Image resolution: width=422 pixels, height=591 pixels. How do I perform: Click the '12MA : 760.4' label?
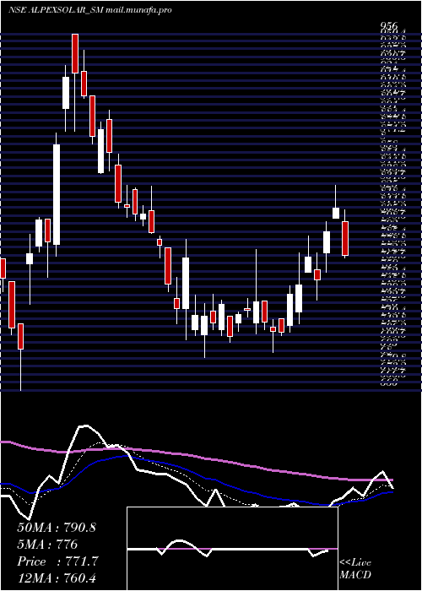coord(57,578)
